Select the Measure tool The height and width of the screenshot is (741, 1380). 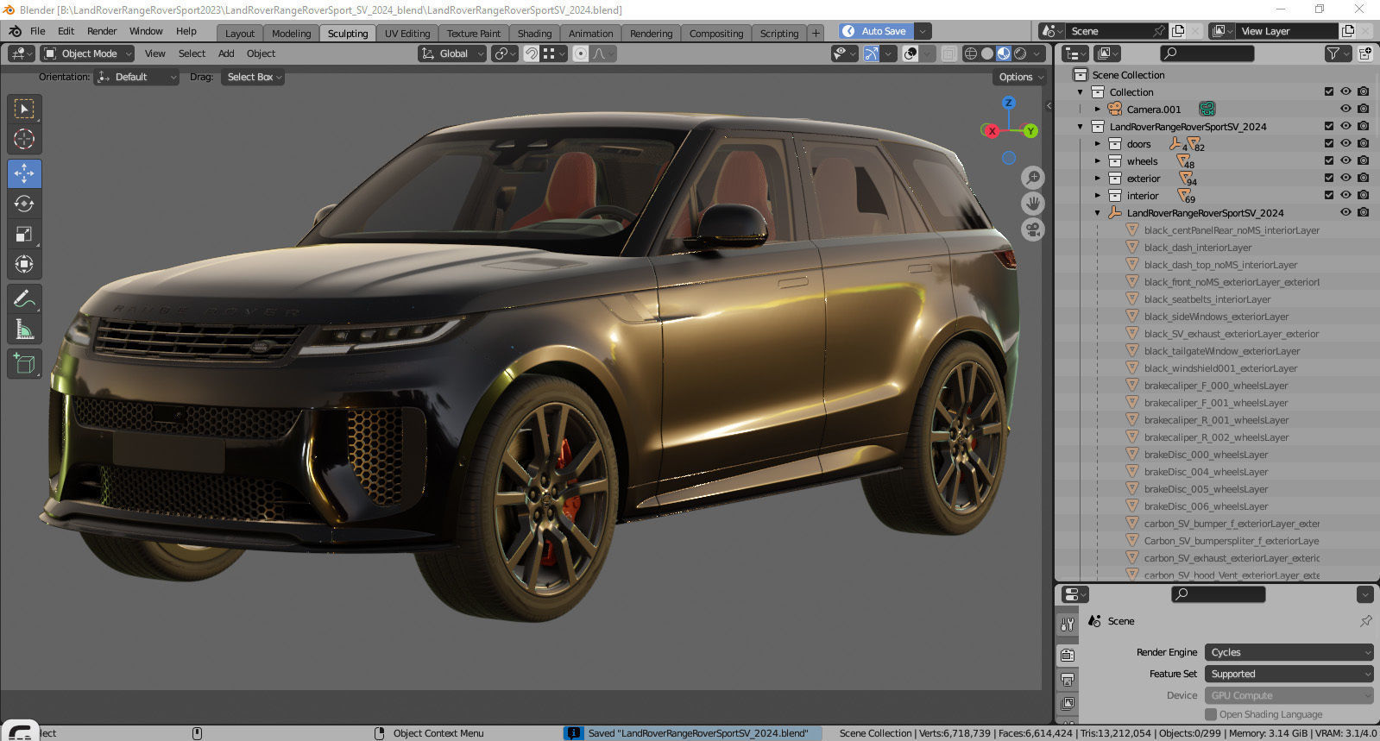pos(24,330)
